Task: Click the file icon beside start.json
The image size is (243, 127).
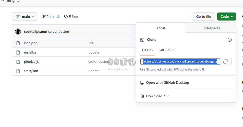Action: 18,71
